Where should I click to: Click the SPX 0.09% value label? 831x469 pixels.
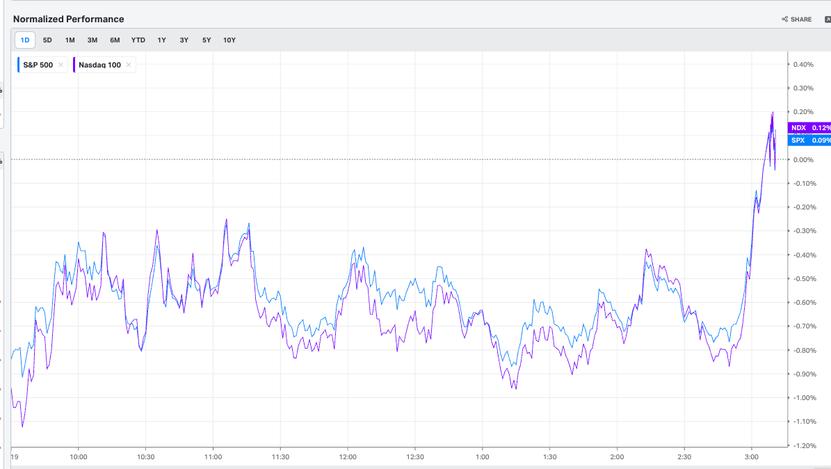pyautogui.click(x=810, y=141)
